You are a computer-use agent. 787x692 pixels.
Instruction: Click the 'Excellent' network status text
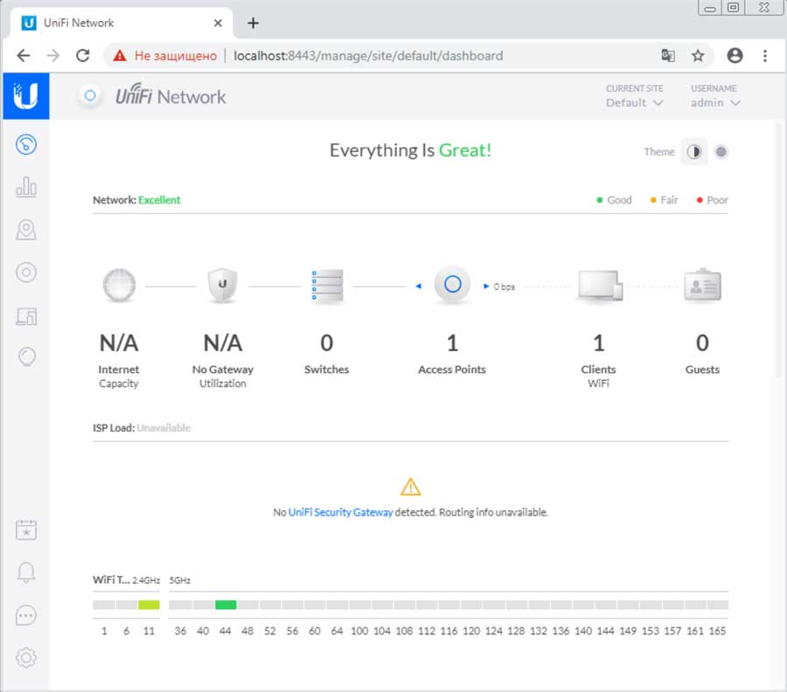[159, 200]
